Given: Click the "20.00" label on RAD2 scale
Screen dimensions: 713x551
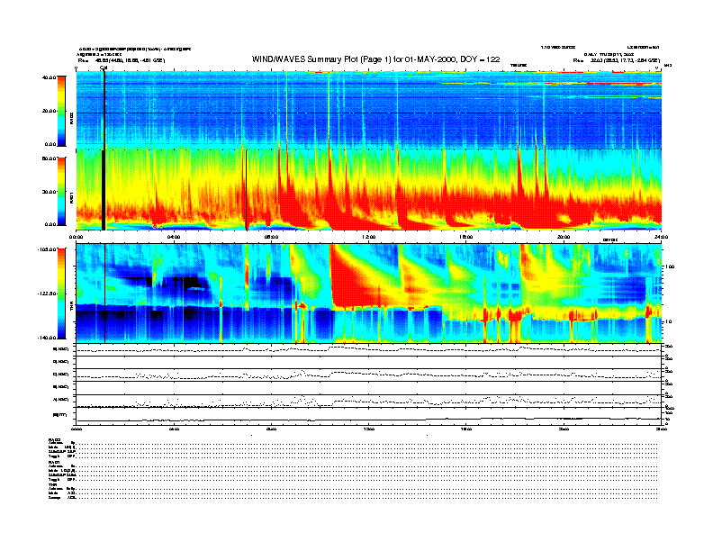Looking at the screenshot, I should (49, 111).
